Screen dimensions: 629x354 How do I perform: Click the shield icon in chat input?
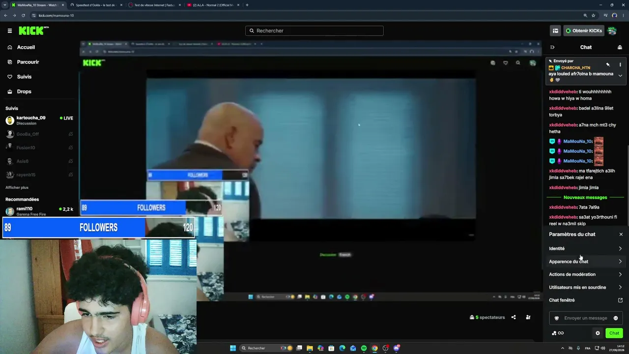point(556,318)
